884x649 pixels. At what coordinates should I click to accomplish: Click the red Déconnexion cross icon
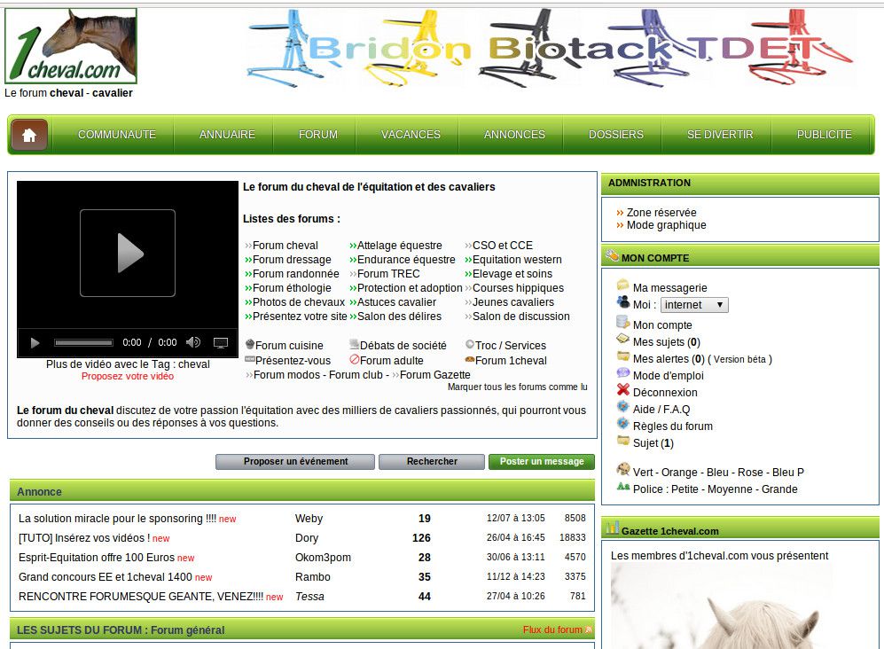[x=623, y=391]
